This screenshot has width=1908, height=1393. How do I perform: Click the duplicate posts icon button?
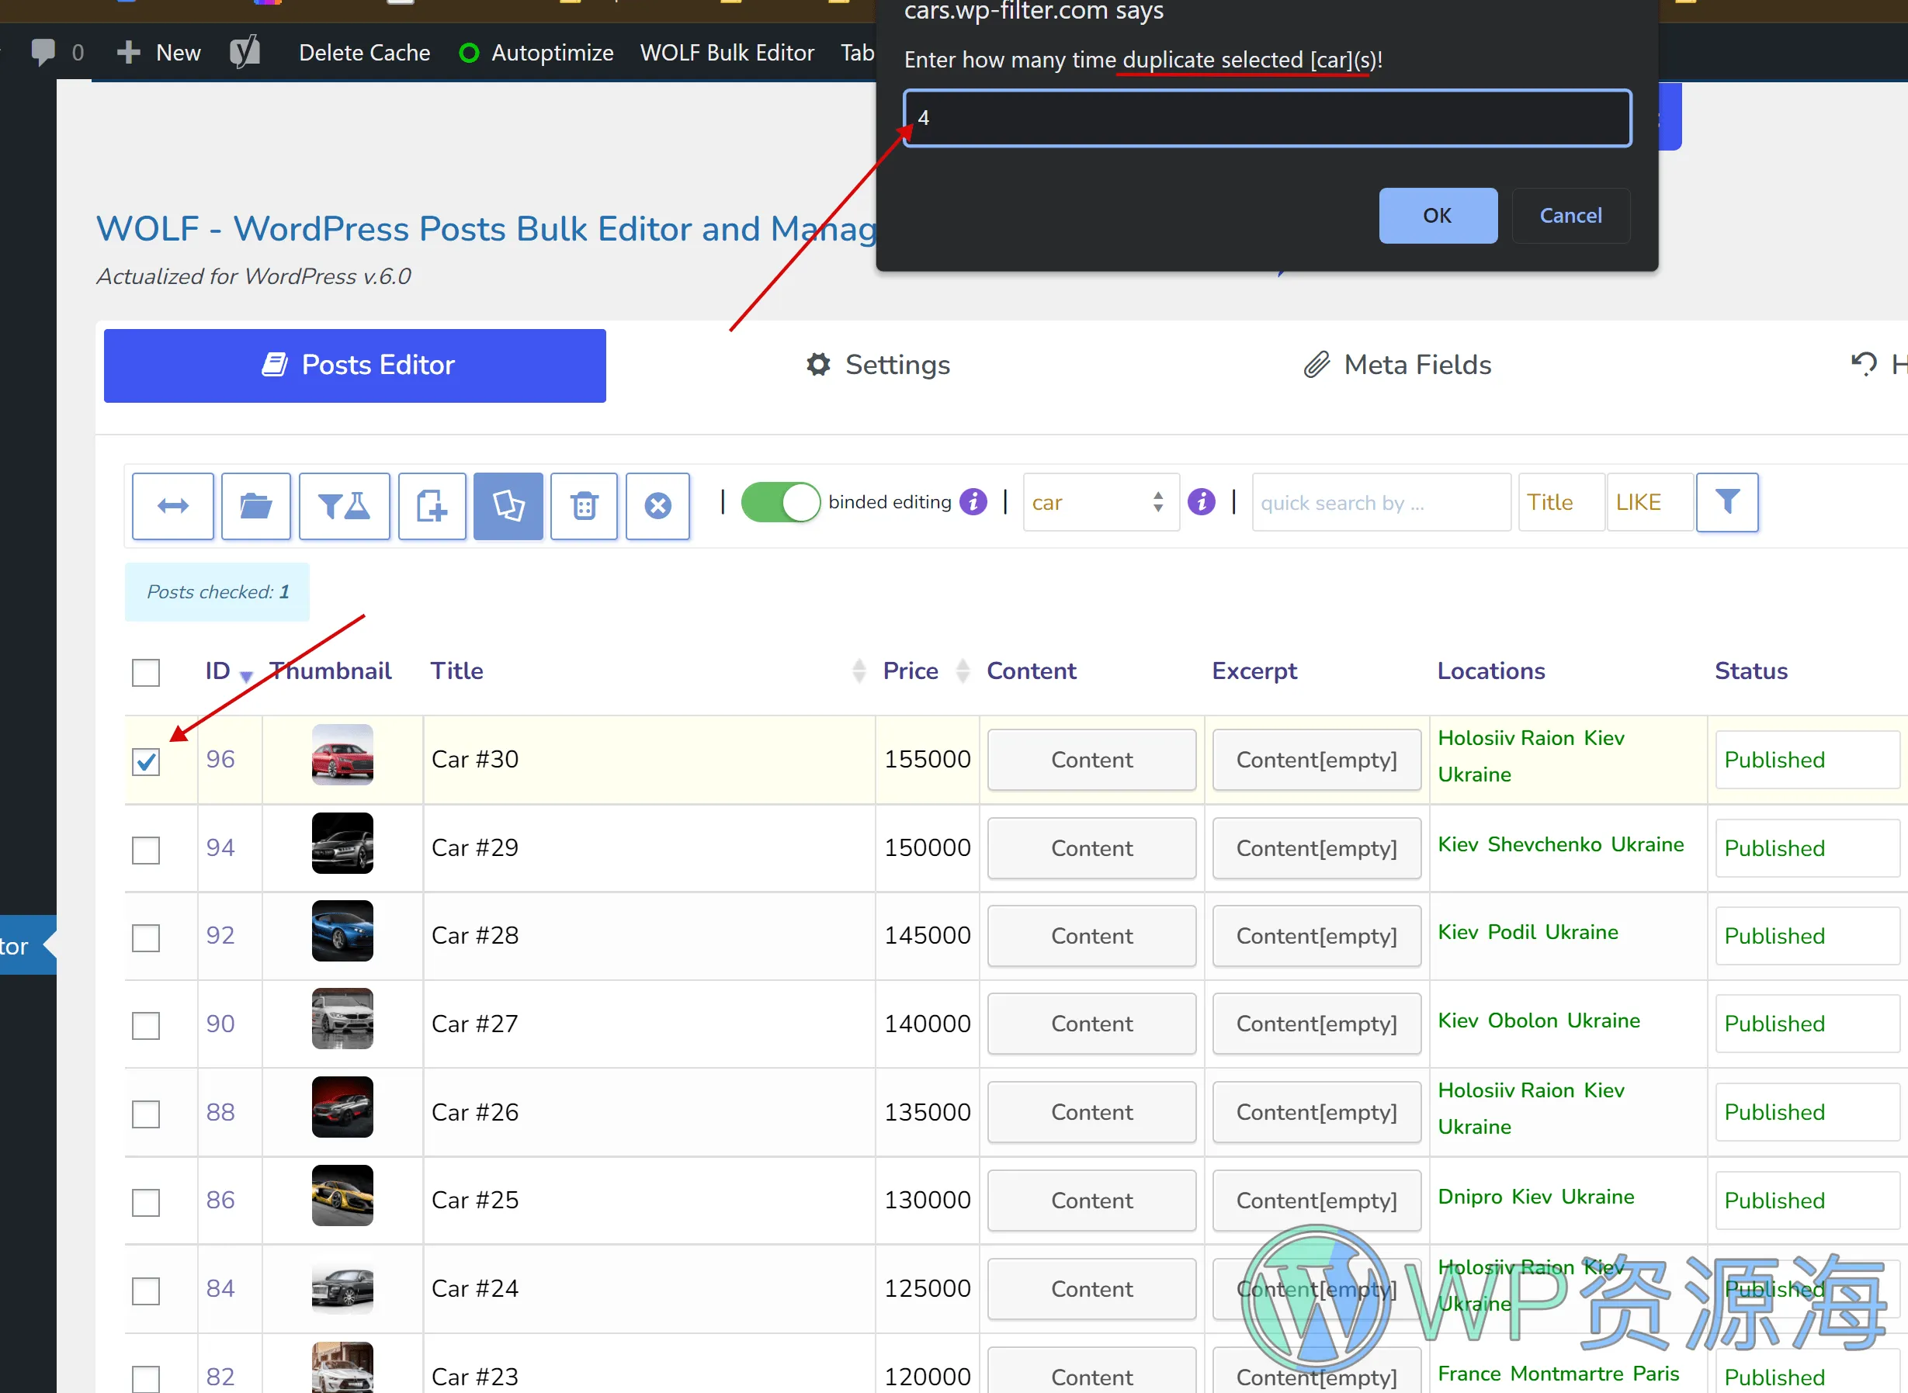[508, 506]
